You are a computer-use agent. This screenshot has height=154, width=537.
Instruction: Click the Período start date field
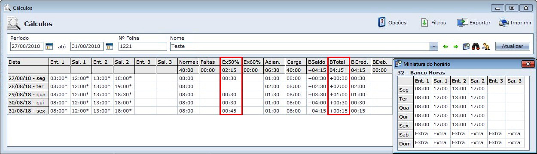tap(27, 46)
